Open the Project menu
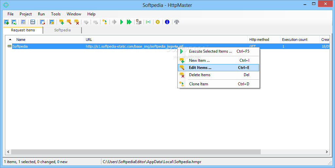This screenshot has height=168, width=335. [26, 14]
